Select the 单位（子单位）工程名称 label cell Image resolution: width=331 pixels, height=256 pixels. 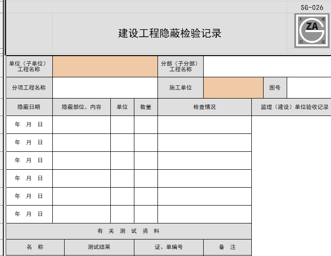(x=29, y=66)
